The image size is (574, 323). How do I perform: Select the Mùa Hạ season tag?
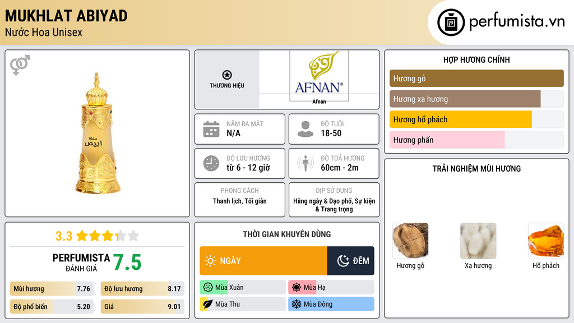[x=330, y=288]
